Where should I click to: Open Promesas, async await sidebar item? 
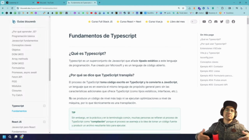24,72
